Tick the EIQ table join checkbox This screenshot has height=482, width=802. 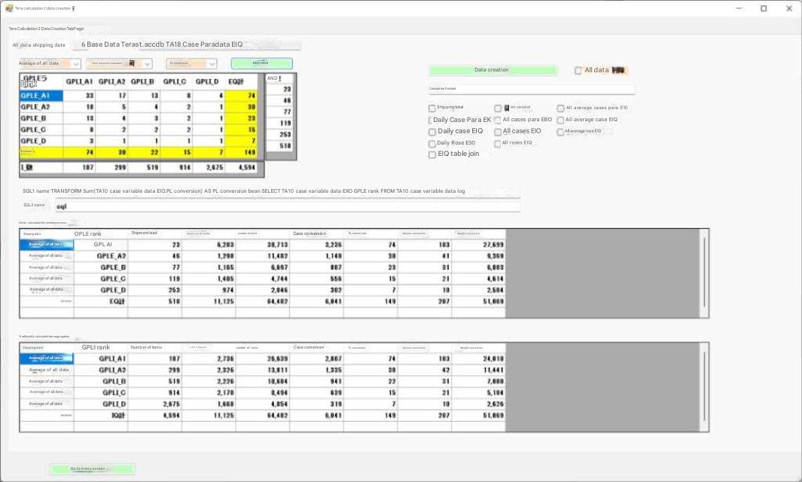tap(432, 155)
